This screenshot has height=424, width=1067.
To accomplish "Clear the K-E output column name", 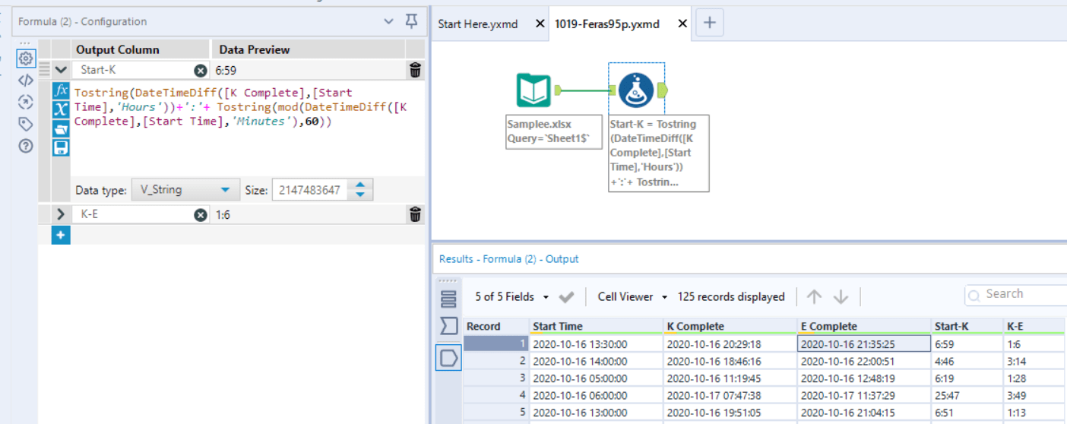I will (x=201, y=215).
